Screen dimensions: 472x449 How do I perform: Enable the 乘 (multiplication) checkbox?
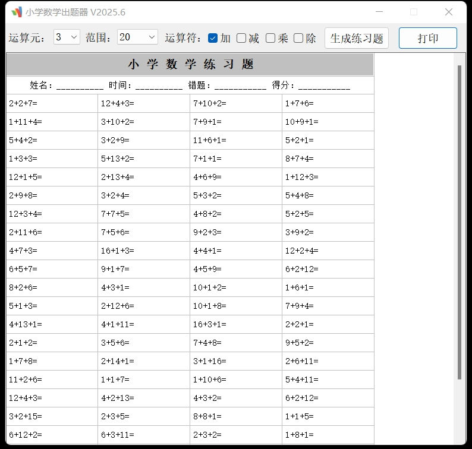click(x=270, y=38)
